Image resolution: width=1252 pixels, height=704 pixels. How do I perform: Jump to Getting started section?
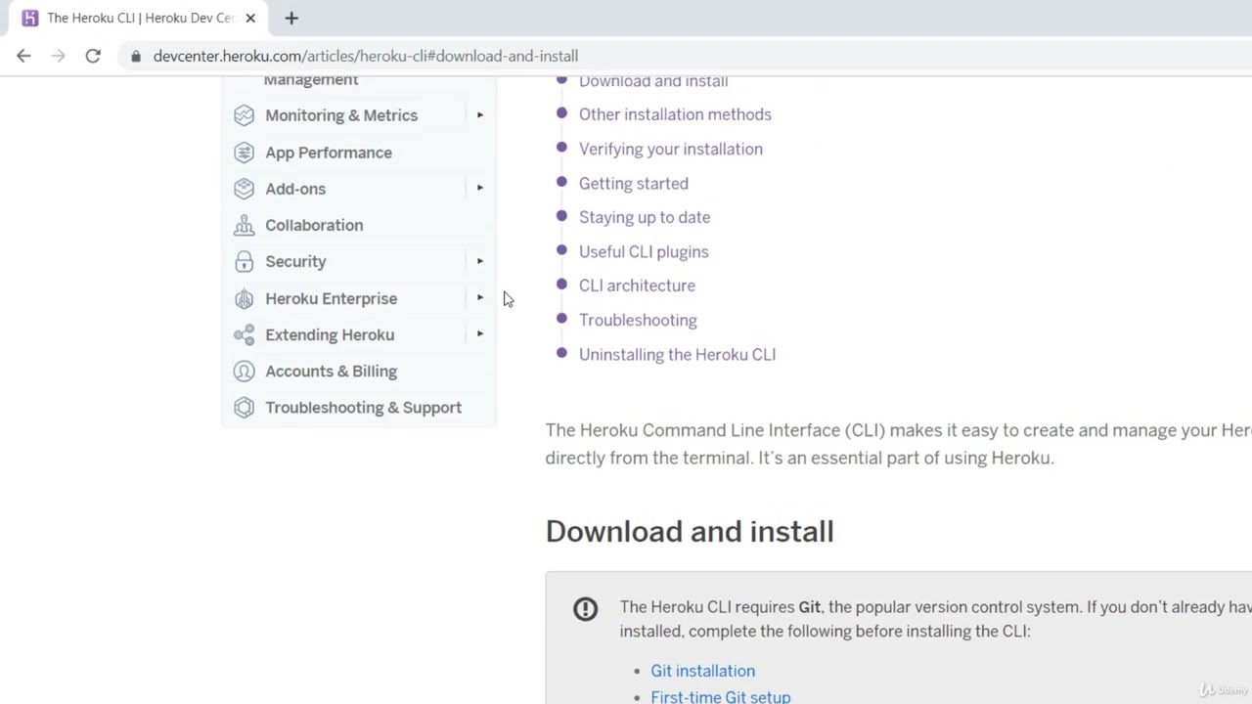(x=633, y=183)
